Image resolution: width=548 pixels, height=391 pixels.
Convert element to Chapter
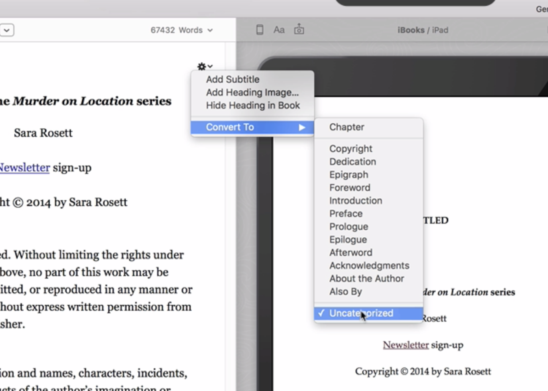click(369, 127)
